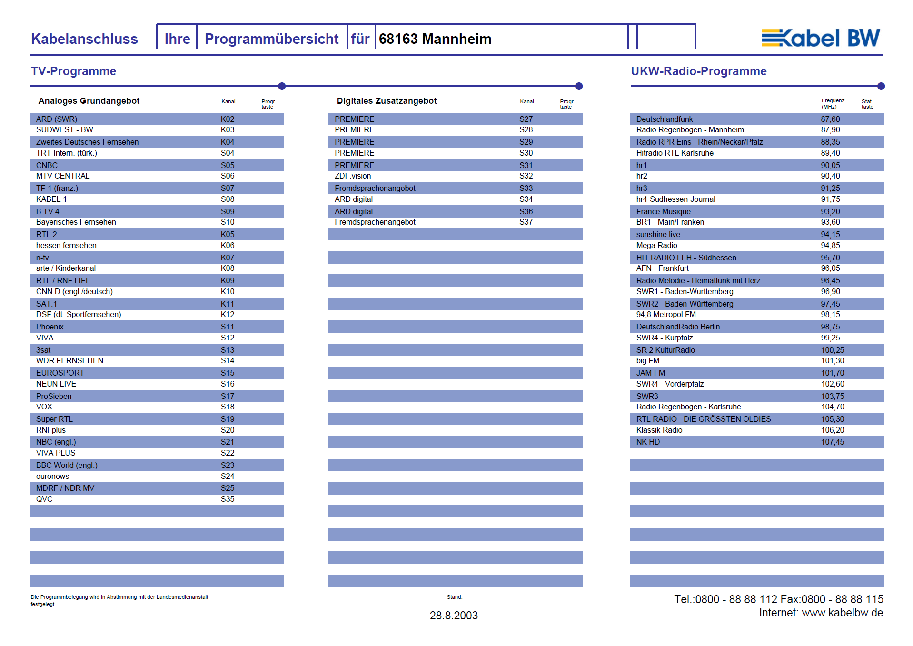Select the 68163 Mannheim location heading
This screenshot has width=913, height=646.
pos(435,39)
